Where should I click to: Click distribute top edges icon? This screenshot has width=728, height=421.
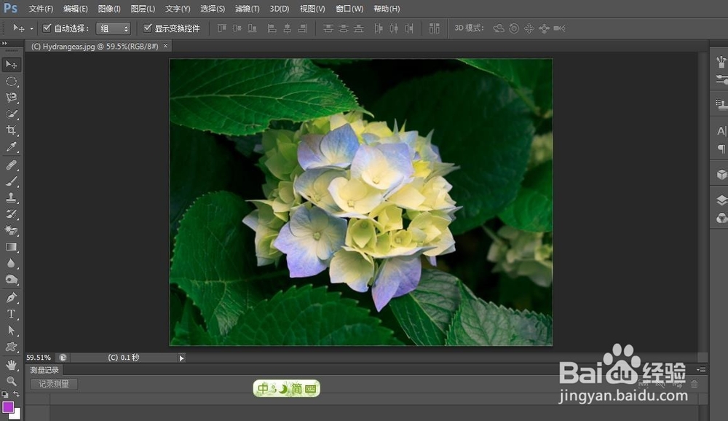pyautogui.click(x=328, y=28)
